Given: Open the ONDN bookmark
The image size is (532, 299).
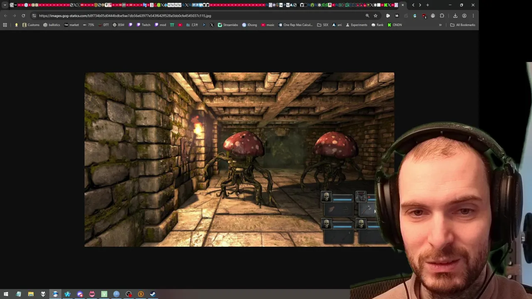Looking at the screenshot, I should [x=394, y=25].
